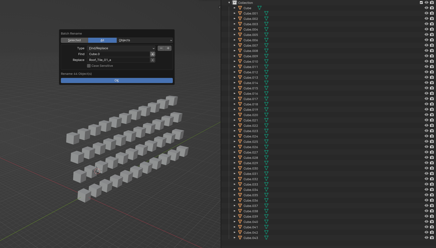Click the regex toggle icon beside Find field
This screenshot has width=436, height=248.
pyautogui.click(x=153, y=54)
